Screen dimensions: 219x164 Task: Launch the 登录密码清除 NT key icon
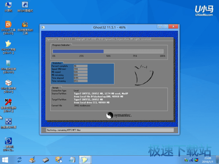8,106
